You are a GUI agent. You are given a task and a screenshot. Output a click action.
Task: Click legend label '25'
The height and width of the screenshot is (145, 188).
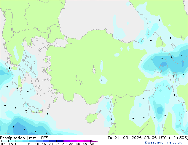point(58,144)
